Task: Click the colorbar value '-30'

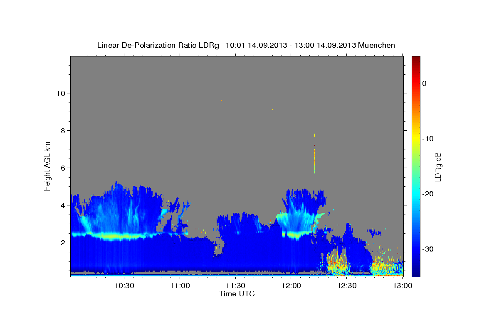Action: 428,249
